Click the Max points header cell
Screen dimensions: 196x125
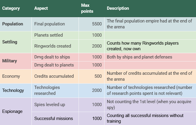click(x=92, y=8)
